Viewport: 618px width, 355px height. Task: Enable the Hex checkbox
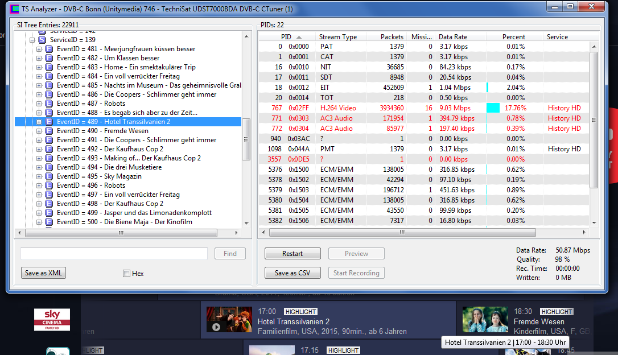(x=126, y=274)
